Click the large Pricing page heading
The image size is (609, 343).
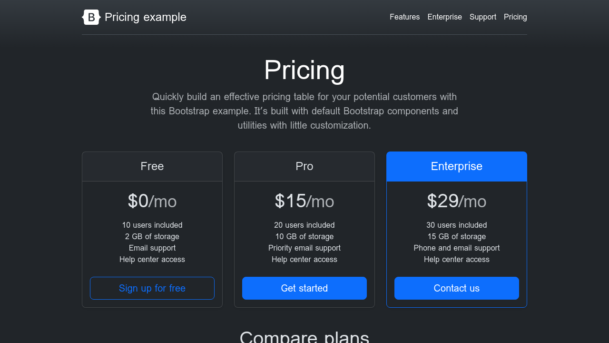(304, 70)
